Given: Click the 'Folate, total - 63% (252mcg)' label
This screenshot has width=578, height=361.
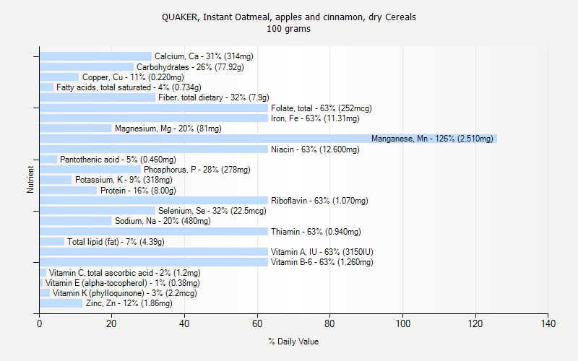Looking at the screenshot, I should pos(322,108).
